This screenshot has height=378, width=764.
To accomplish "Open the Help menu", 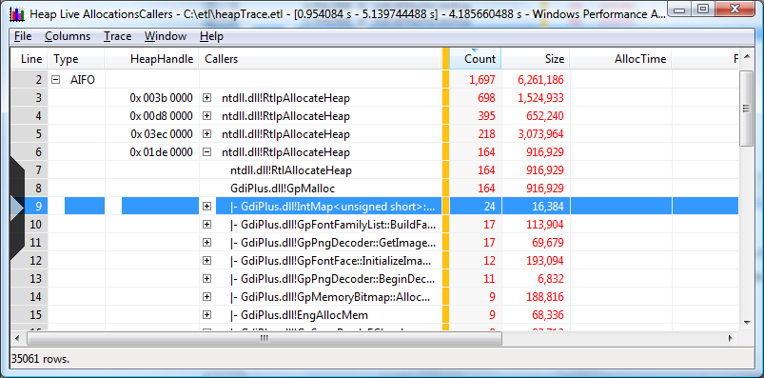I will pos(211,36).
